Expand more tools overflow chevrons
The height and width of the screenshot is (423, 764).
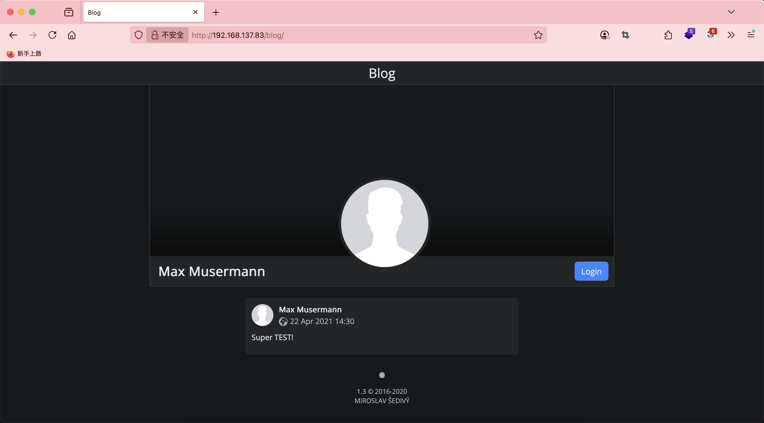[731, 35]
